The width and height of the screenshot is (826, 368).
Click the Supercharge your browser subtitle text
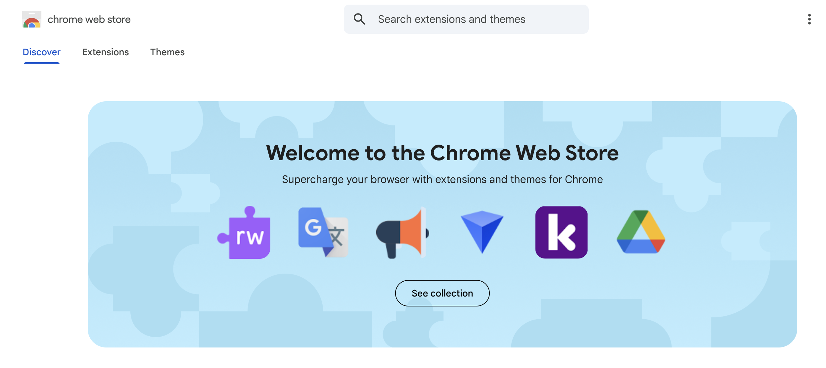pyautogui.click(x=442, y=179)
